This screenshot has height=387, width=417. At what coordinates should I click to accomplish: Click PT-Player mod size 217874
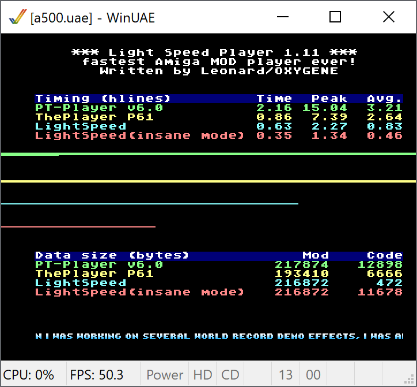tap(302, 264)
